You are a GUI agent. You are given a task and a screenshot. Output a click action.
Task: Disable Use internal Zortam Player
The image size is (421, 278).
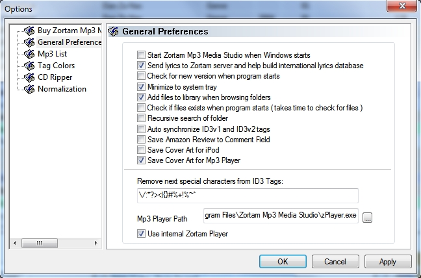141,234
